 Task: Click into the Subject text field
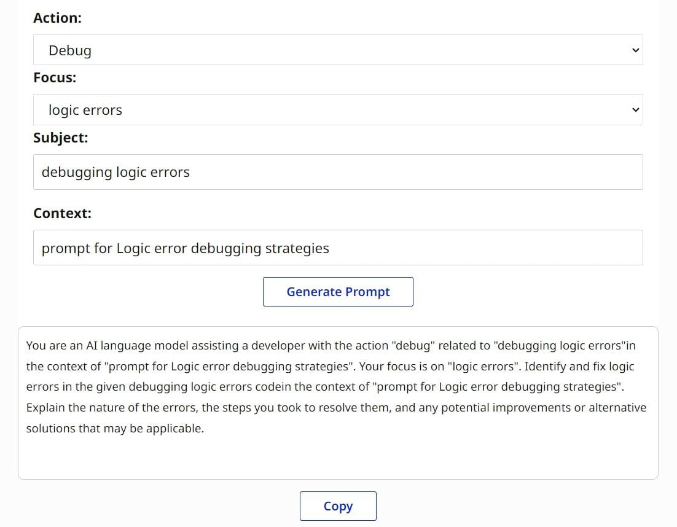pyautogui.click(x=338, y=172)
